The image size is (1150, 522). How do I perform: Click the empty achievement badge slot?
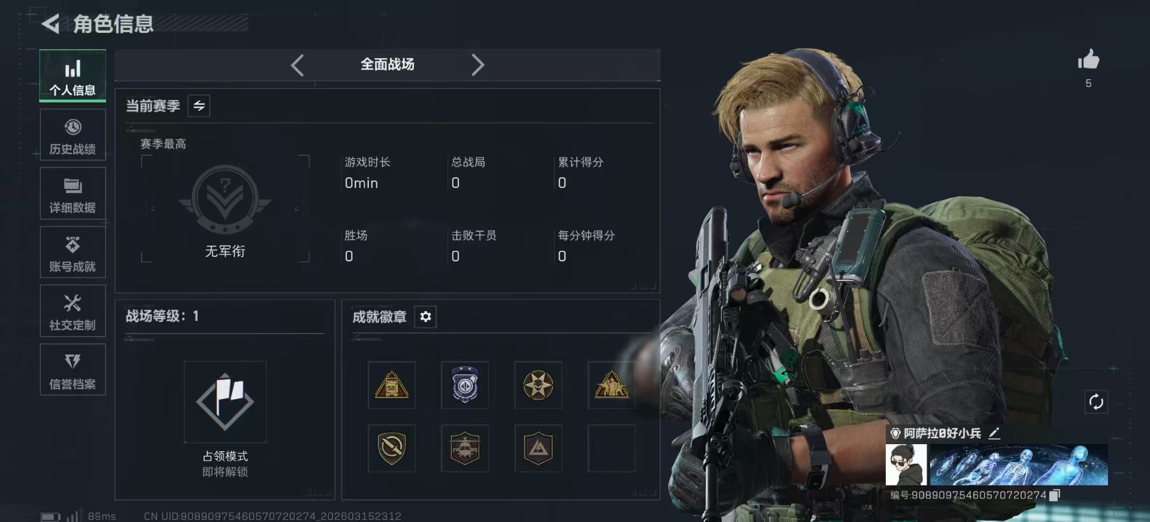612,448
